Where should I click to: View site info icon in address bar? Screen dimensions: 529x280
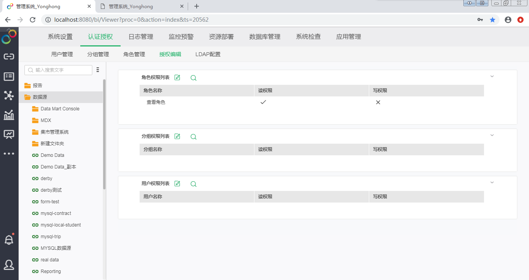(x=48, y=20)
